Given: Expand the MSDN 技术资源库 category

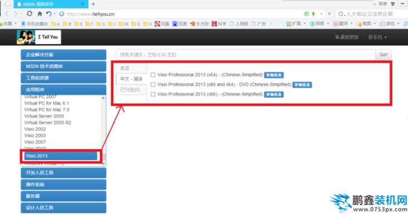Looking at the screenshot, I should click(63, 66).
